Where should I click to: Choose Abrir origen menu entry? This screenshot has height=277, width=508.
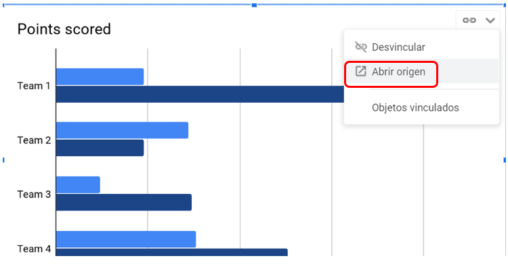pyautogui.click(x=398, y=72)
